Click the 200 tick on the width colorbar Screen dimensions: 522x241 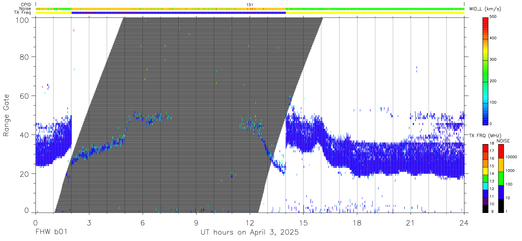tap(493, 81)
